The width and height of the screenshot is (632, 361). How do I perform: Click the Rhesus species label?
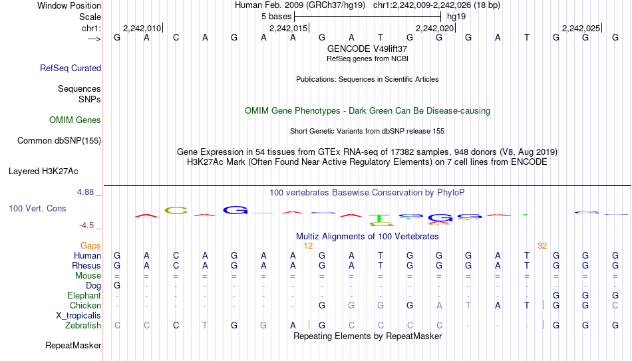86,265
